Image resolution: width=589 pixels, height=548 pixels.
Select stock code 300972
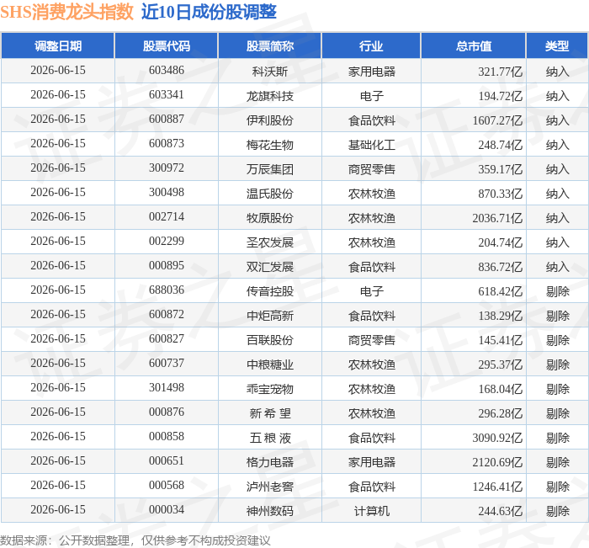(x=167, y=168)
